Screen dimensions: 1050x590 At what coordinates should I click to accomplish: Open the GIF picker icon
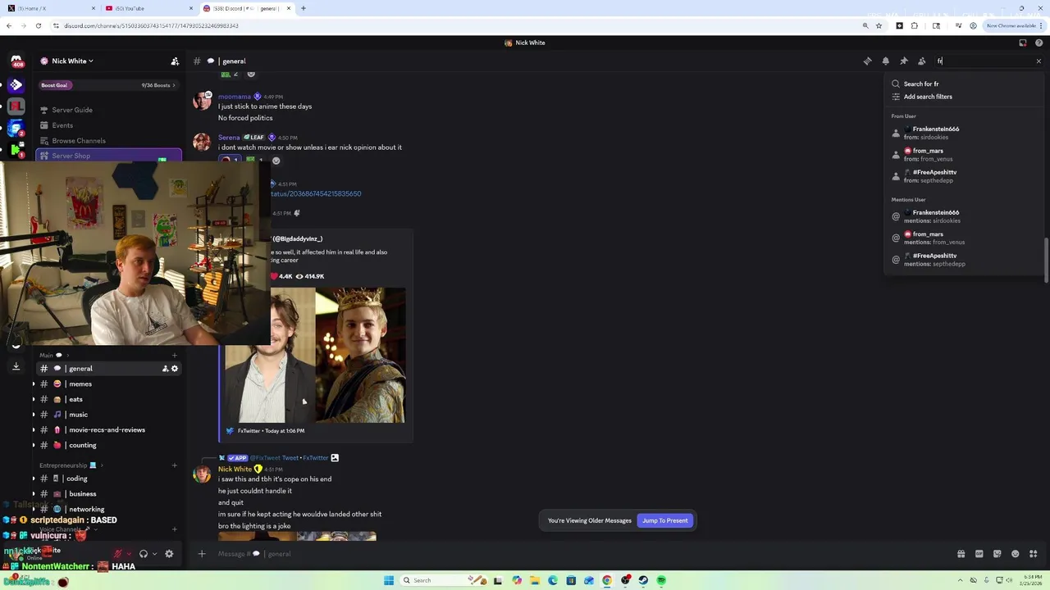pyautogui.click(x=979, y=554)
